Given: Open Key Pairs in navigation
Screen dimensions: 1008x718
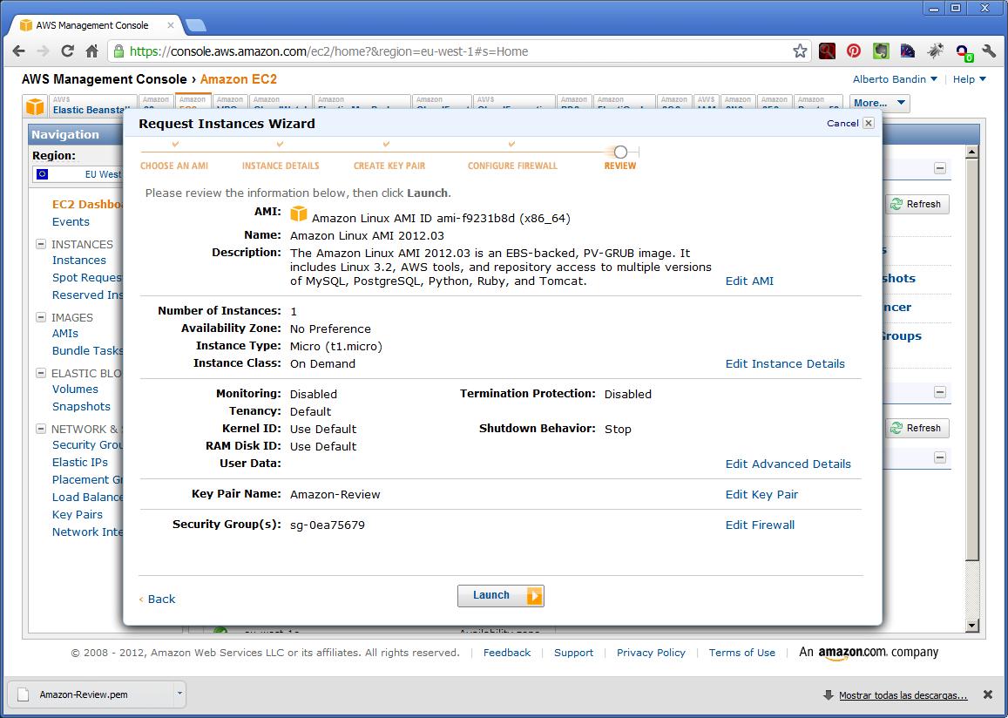Looking at the screenshot, I should click(78, 514).
